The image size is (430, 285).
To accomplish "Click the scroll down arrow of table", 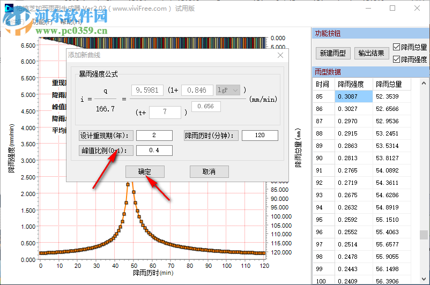I will coord(424,279).
